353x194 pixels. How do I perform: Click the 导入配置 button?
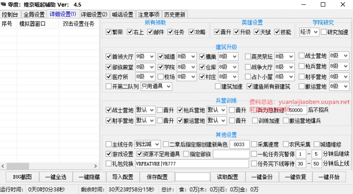[x=123, y=177]
